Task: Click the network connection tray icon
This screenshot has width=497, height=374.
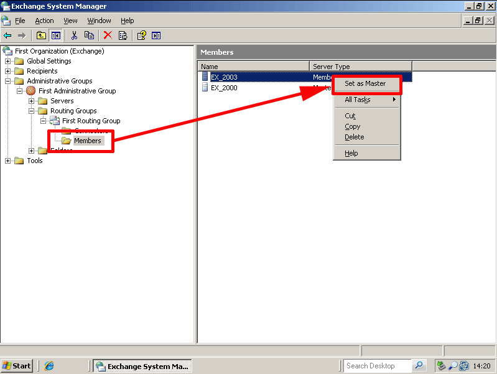Action: (441, 366)
